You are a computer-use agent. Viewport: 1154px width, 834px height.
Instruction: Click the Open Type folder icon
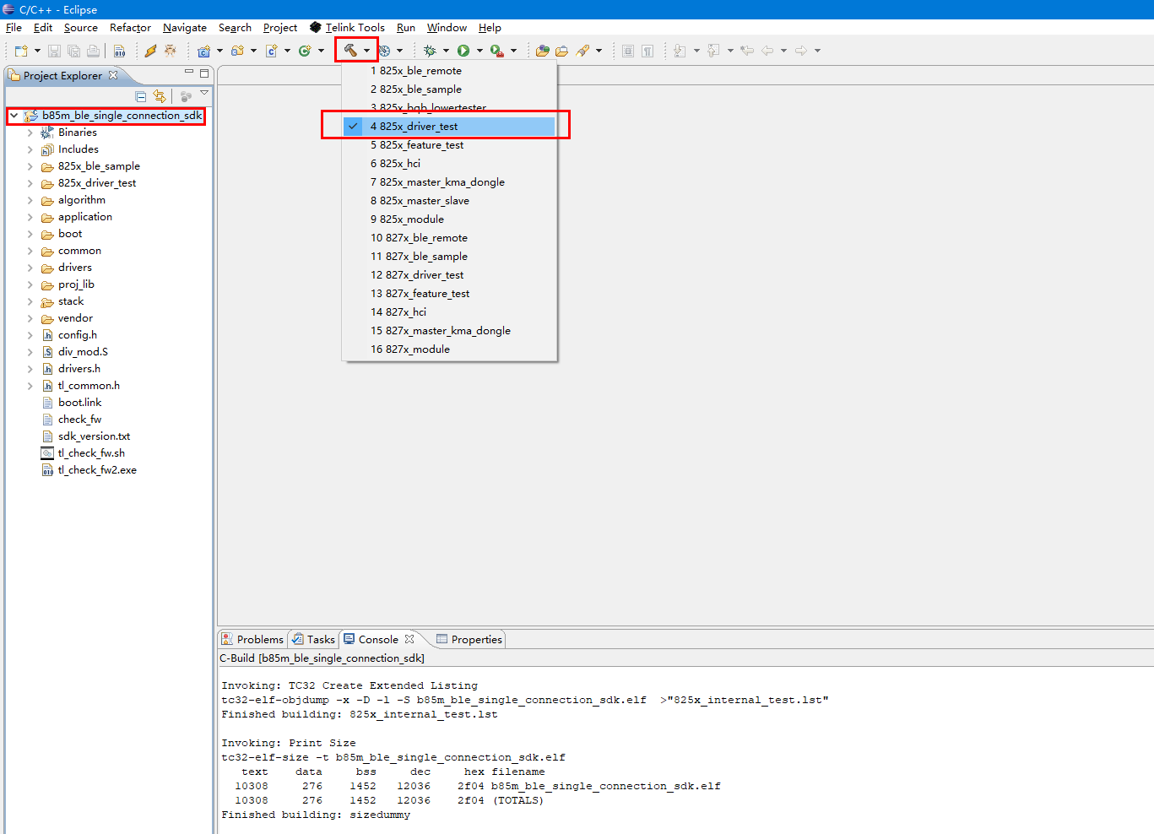pos(543,51)
